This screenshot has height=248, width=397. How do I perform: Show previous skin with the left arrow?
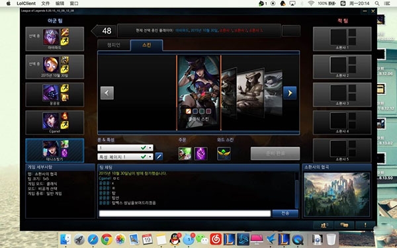tap(107, 93)
